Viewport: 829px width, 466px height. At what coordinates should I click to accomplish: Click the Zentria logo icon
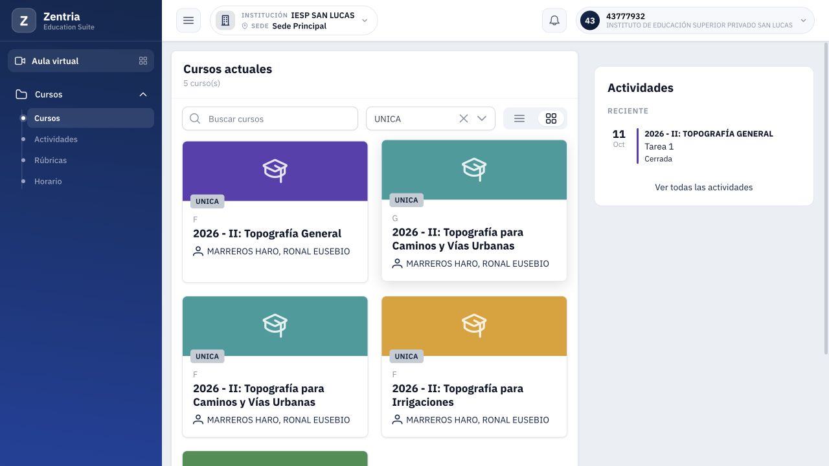pos(24,21)
